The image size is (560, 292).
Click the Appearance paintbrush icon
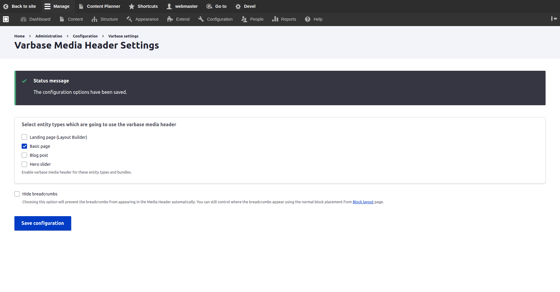click(129, 19)
